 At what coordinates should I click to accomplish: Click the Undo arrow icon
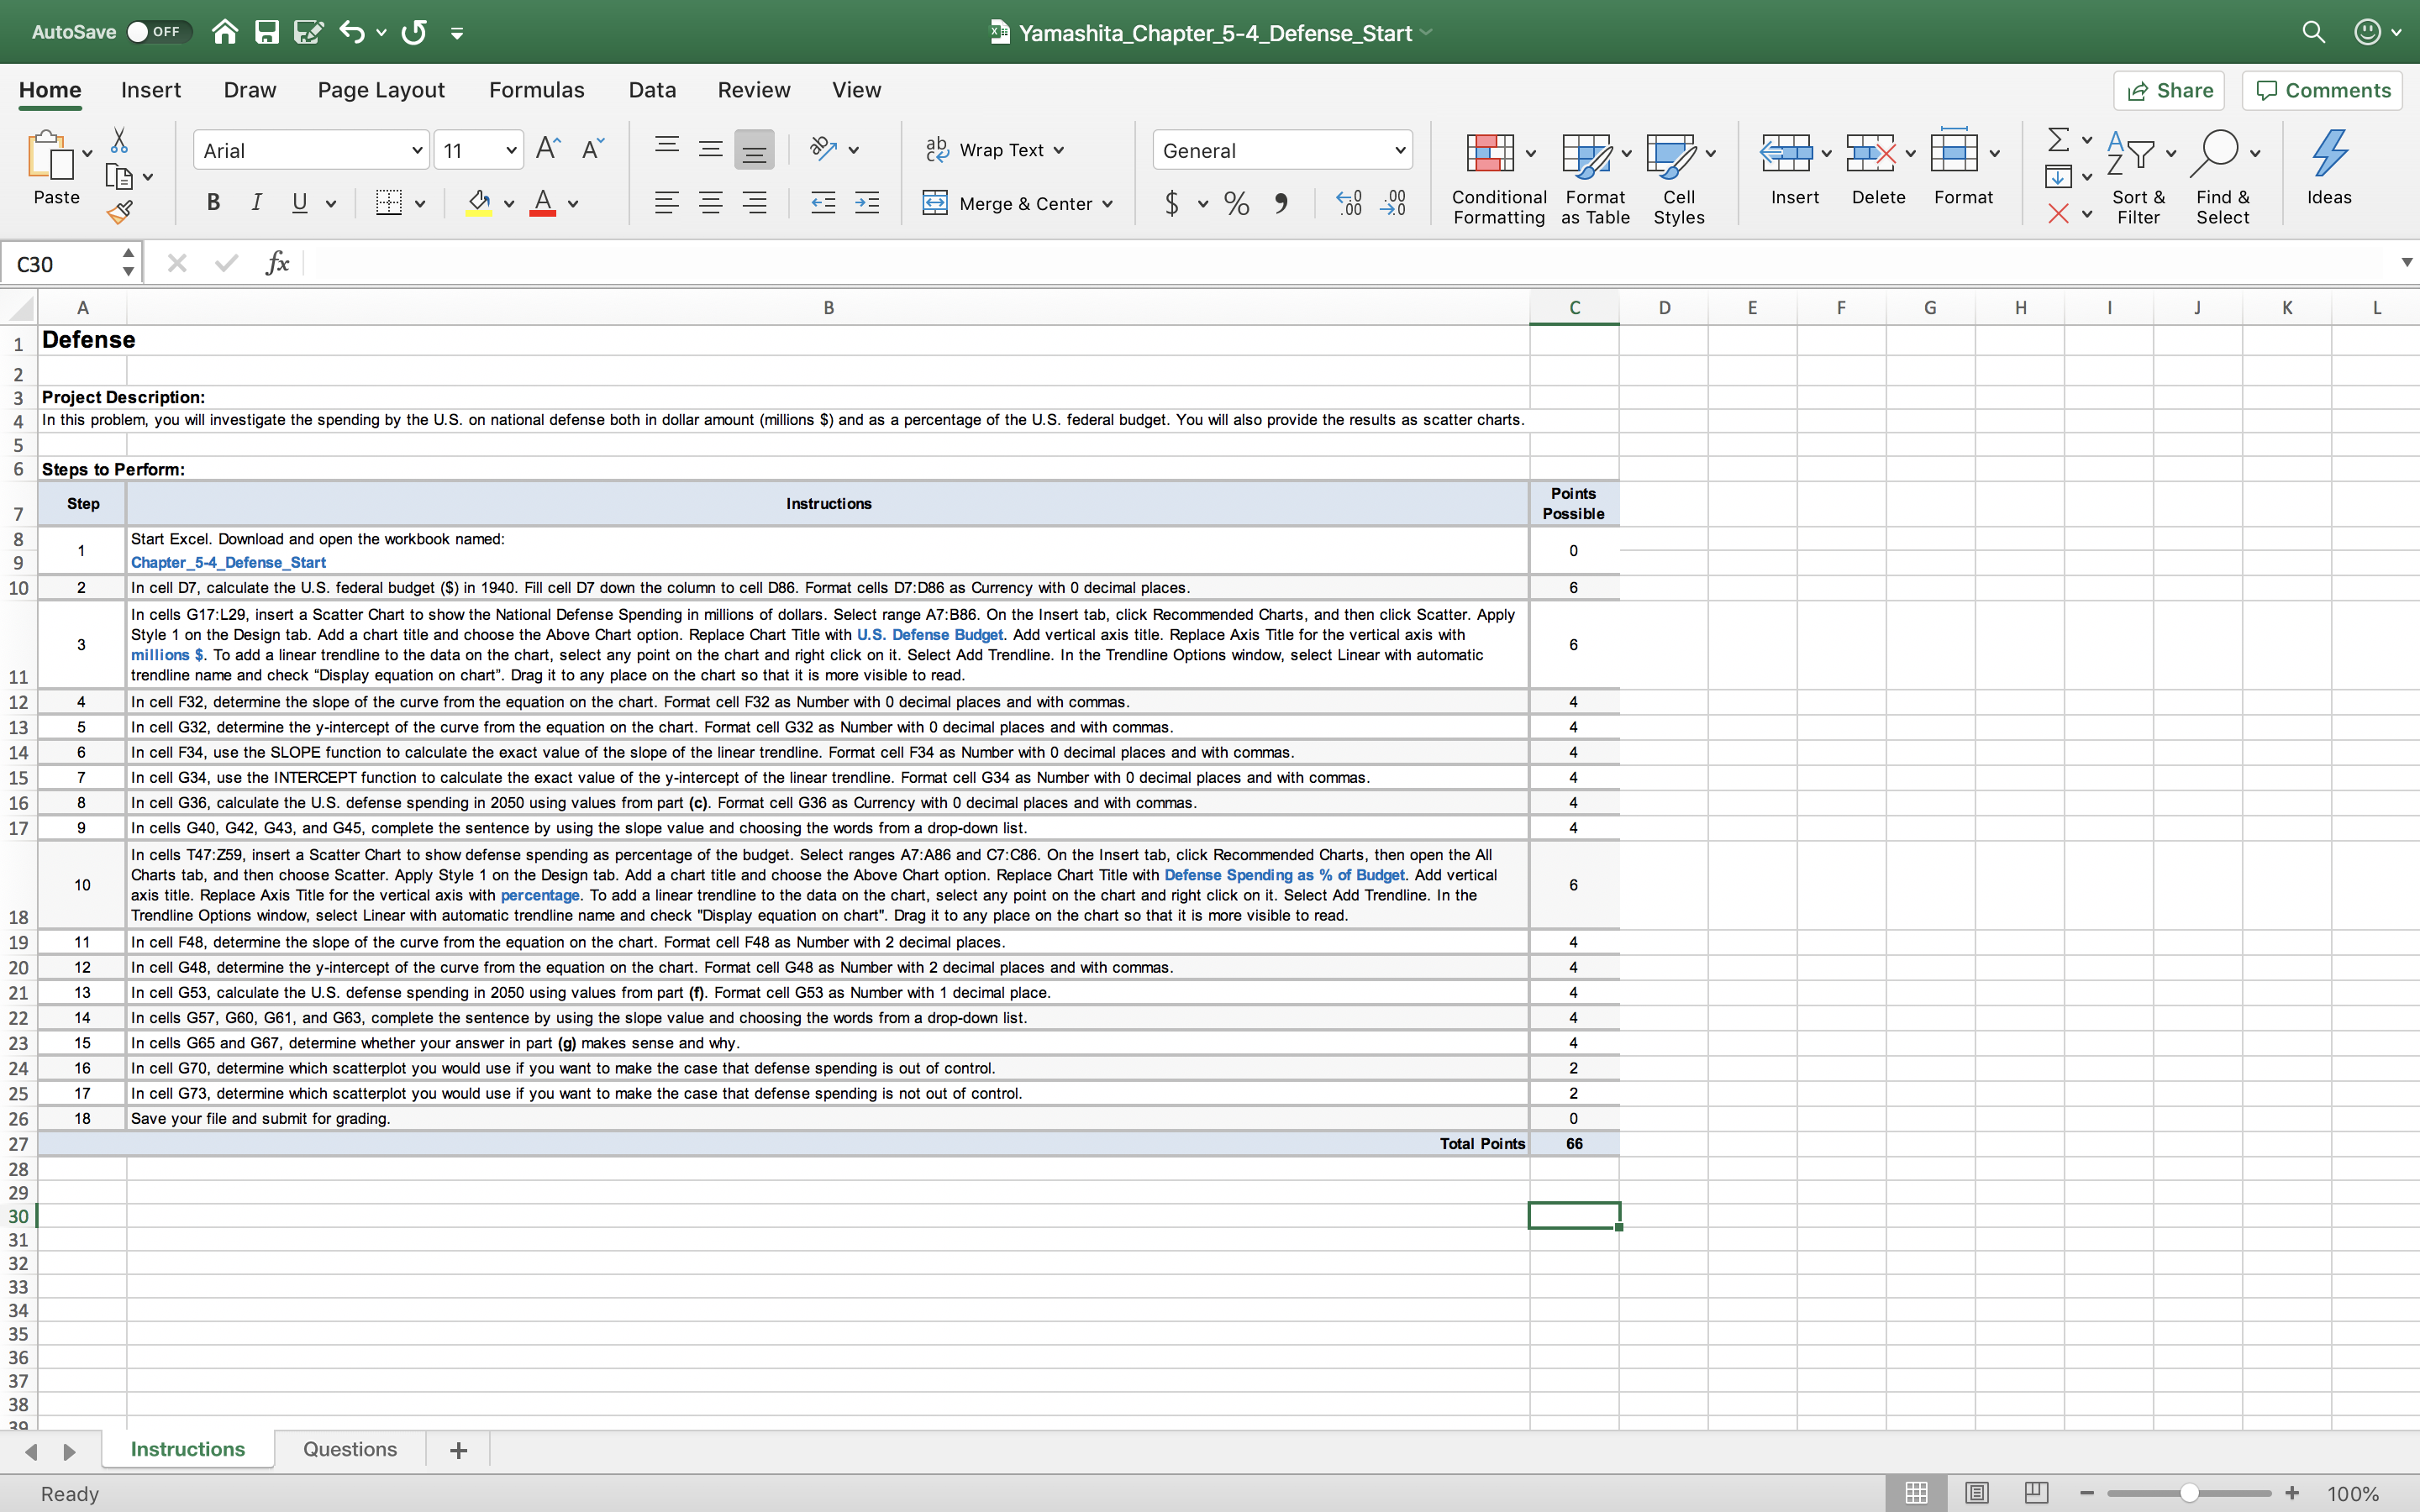pos(351,32)
